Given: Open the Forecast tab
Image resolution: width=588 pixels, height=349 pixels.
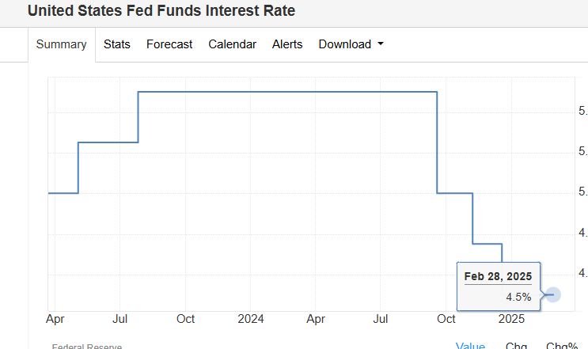Looking at the screenshot, I should pyautogui.click(x=169, y=44).
